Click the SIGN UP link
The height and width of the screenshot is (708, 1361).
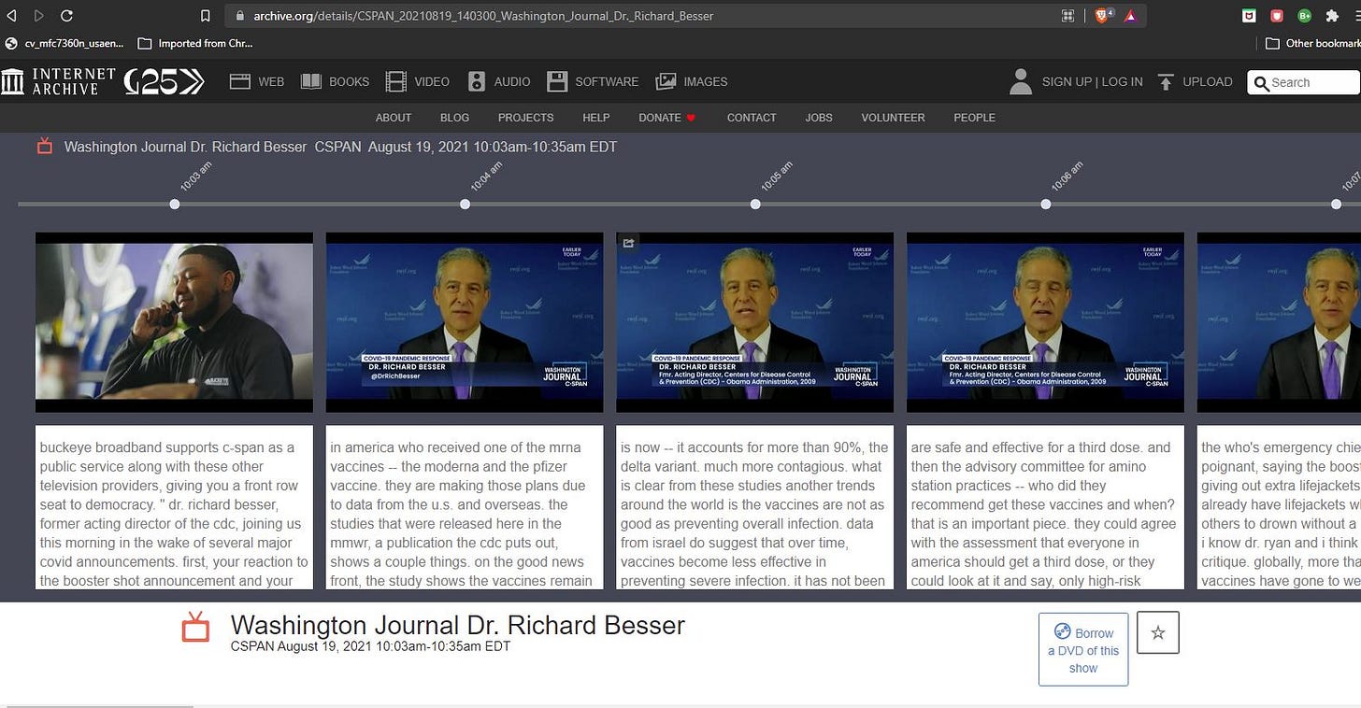pos(1067,82)
